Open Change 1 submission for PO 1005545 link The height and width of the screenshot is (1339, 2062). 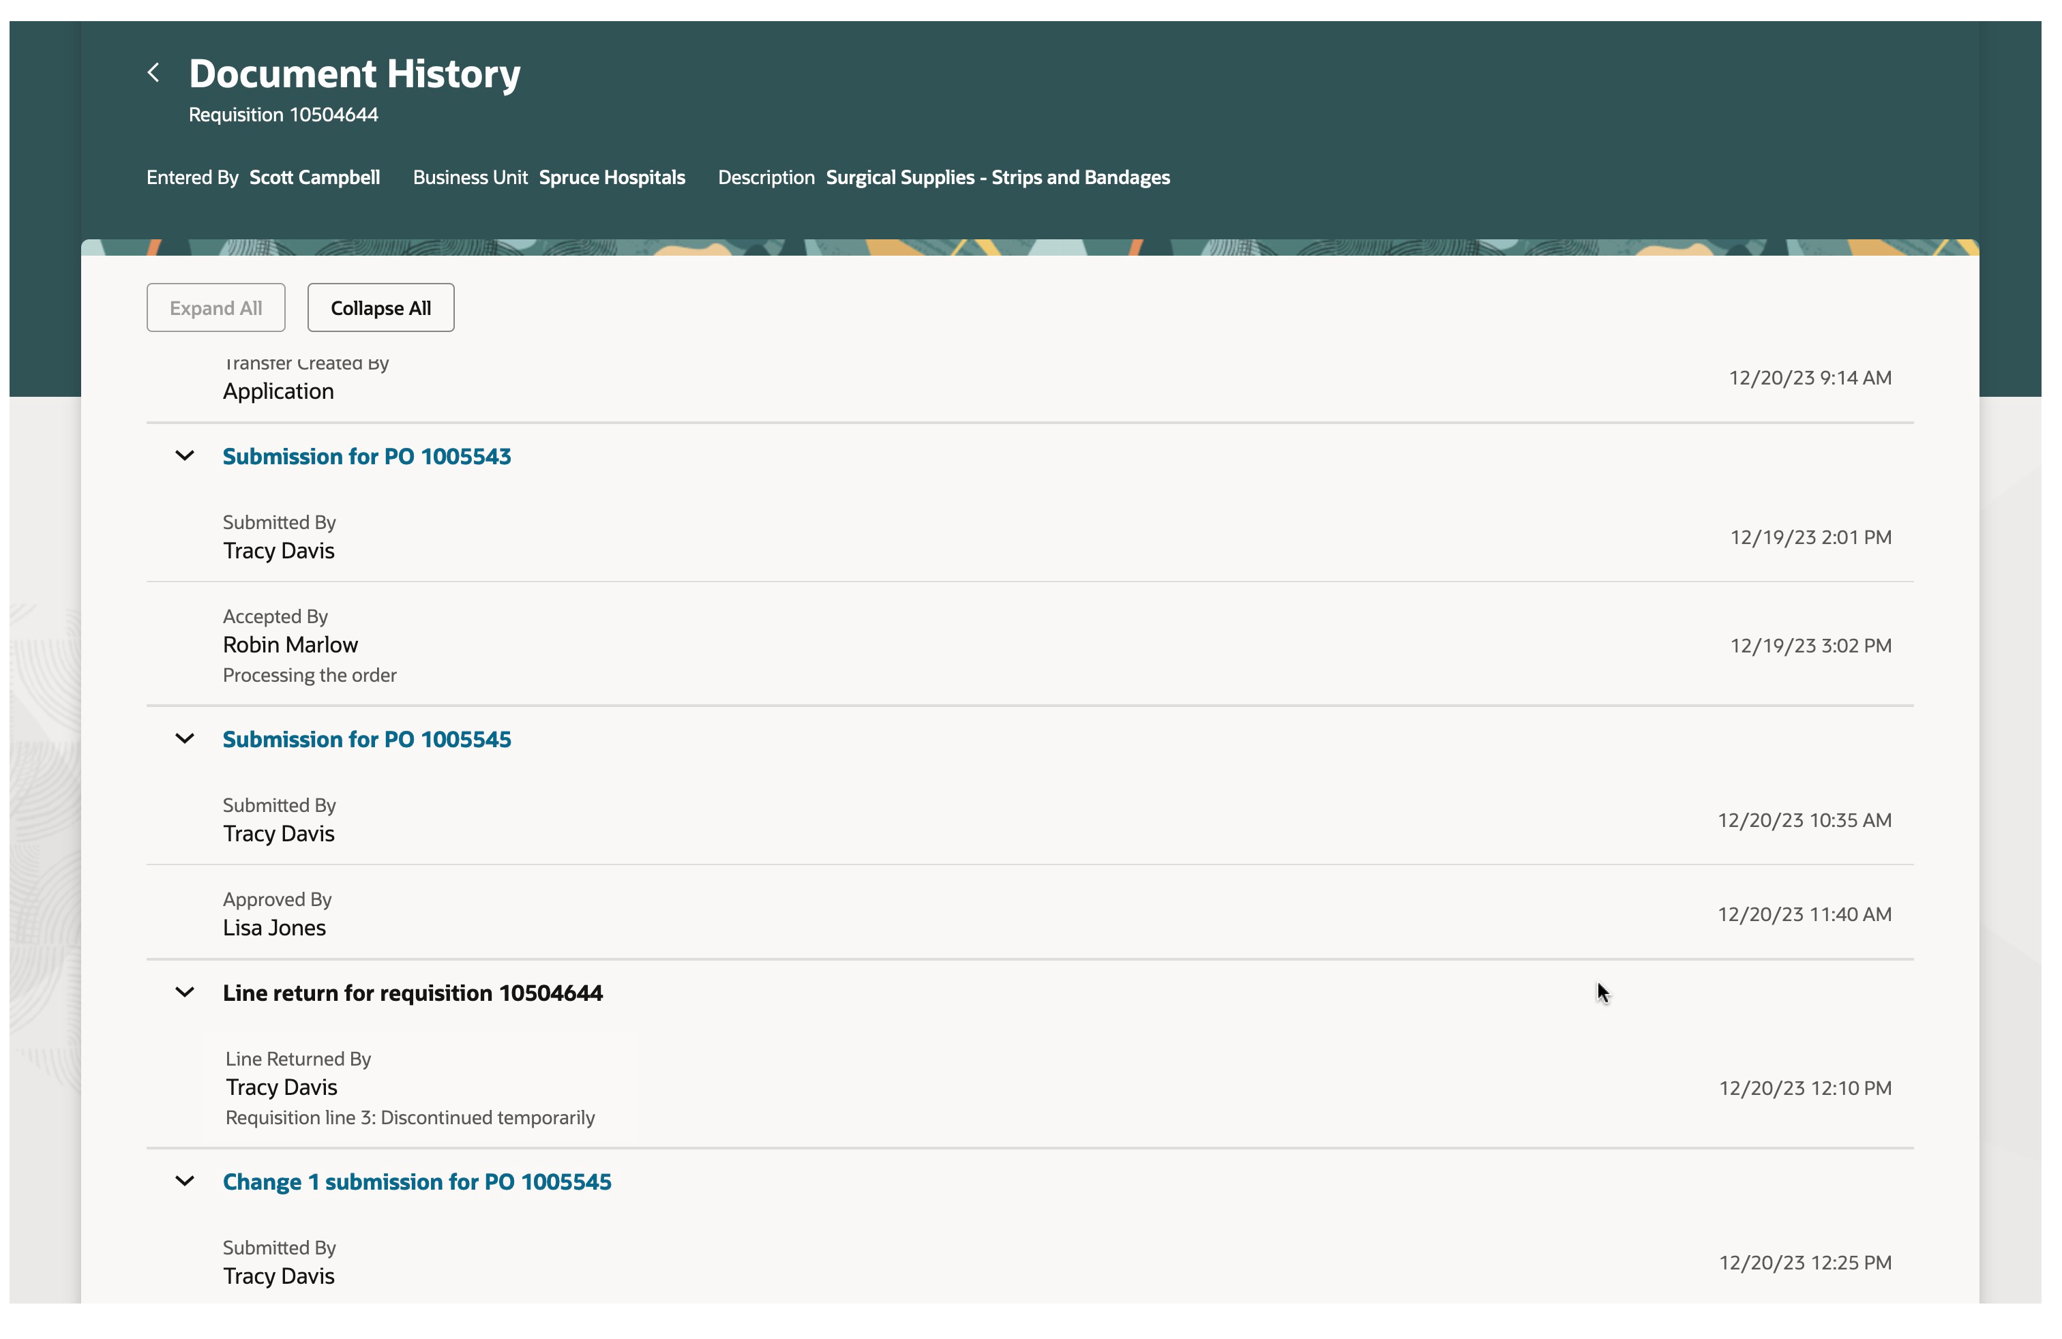pyautogui.click(x=417, y=1182)
